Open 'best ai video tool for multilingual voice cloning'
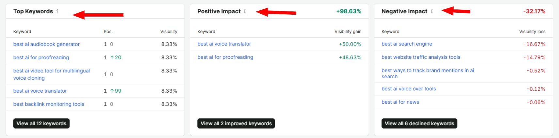559x138 pixels. (52, 74)
